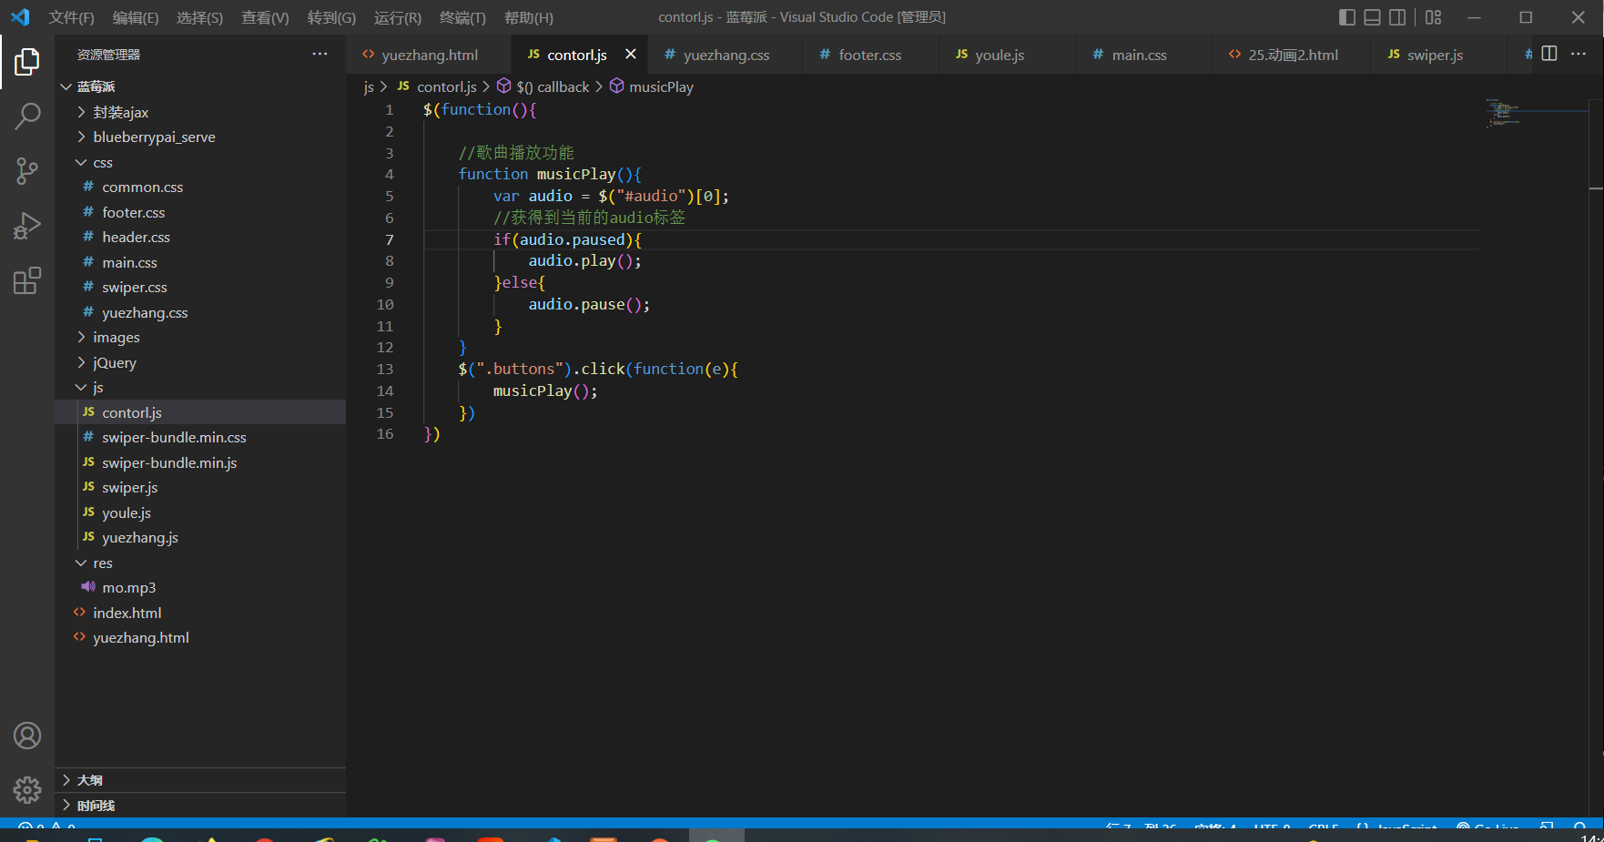Split the editor to the right
1604x842 pixels.
point(1549,54)
